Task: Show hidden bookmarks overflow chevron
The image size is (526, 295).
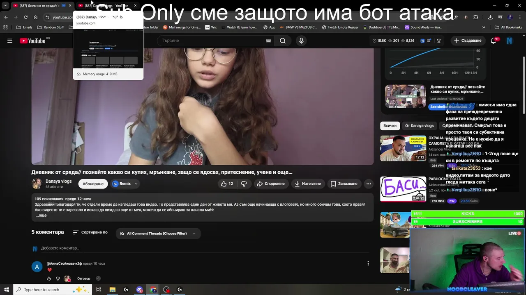Action: point(484,27)
